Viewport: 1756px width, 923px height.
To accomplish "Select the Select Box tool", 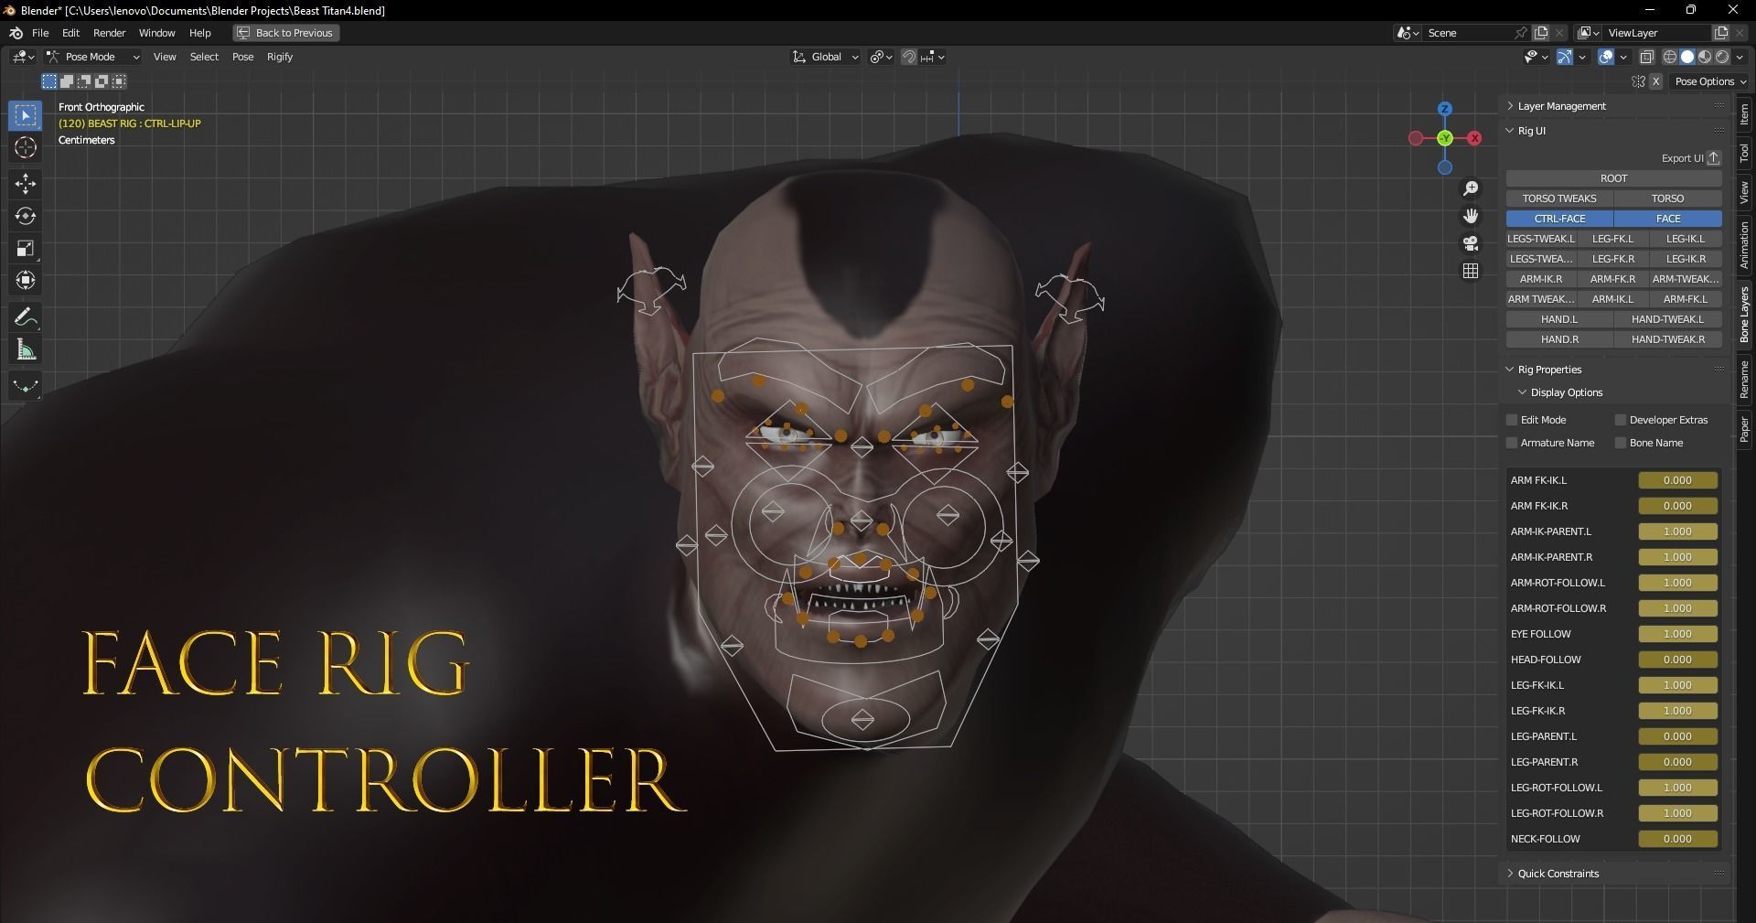I will pos(26,115).
